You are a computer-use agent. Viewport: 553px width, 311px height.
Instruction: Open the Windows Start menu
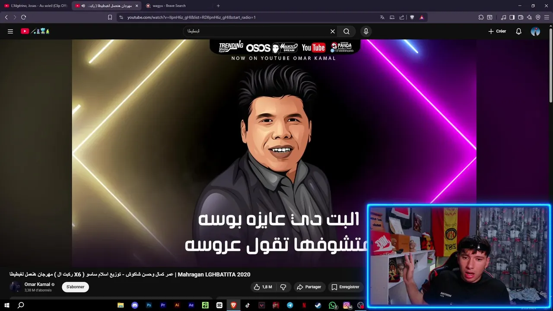(7, 305)
